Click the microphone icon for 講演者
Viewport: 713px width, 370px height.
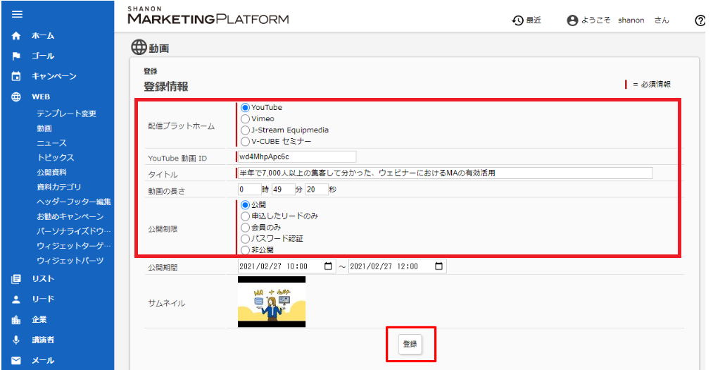pos(16,340)
